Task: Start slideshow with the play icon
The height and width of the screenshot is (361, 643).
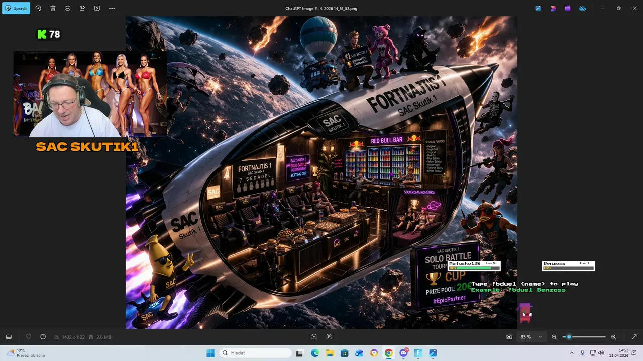Action: pyautogui.click(x=97, y=8)
